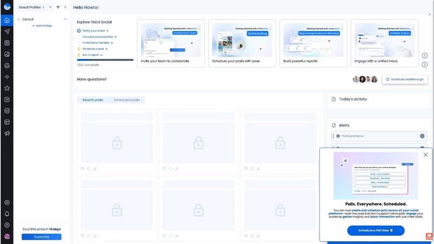Click the Subscribe button
434x244 pixels.
click(x=42, y=237)
